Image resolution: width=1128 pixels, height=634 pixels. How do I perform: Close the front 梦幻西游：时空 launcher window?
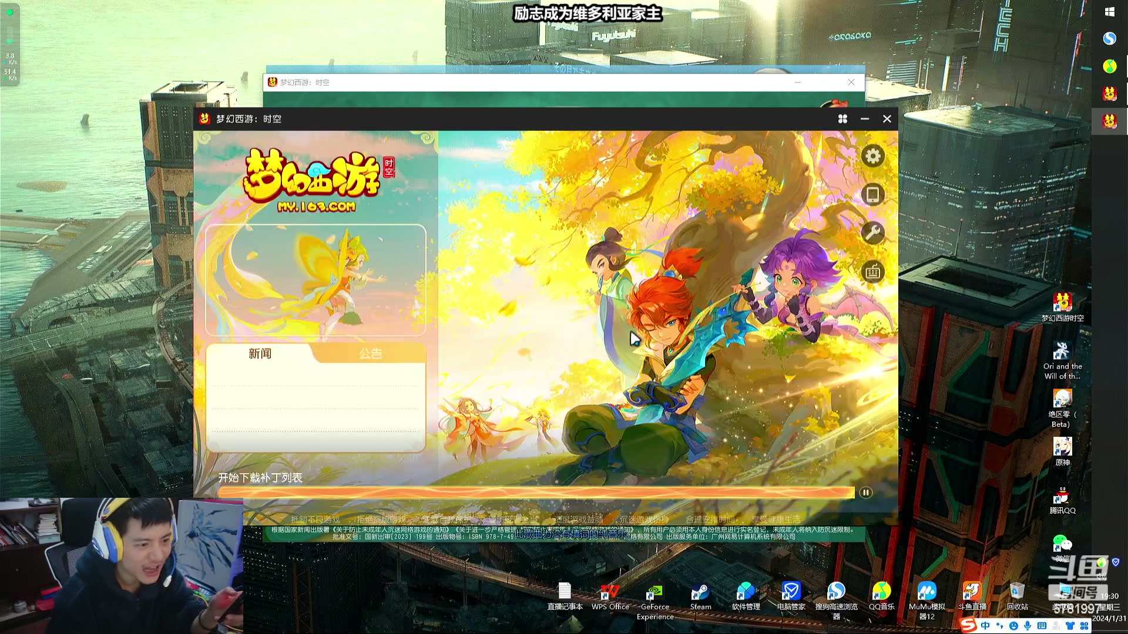(887, 119)
